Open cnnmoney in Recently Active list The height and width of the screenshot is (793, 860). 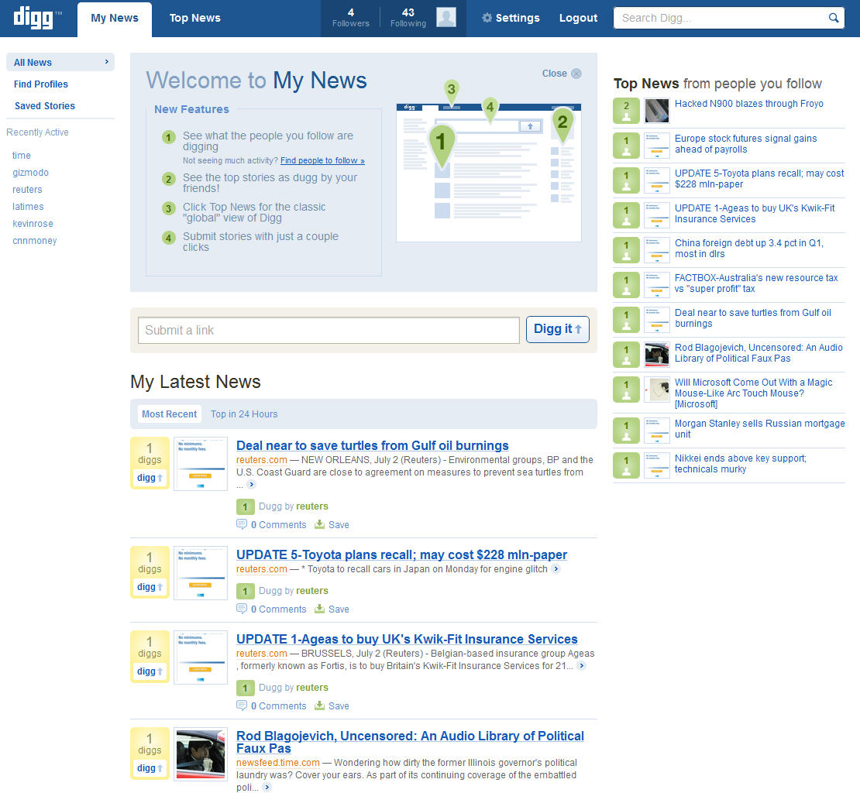(35, 241)
